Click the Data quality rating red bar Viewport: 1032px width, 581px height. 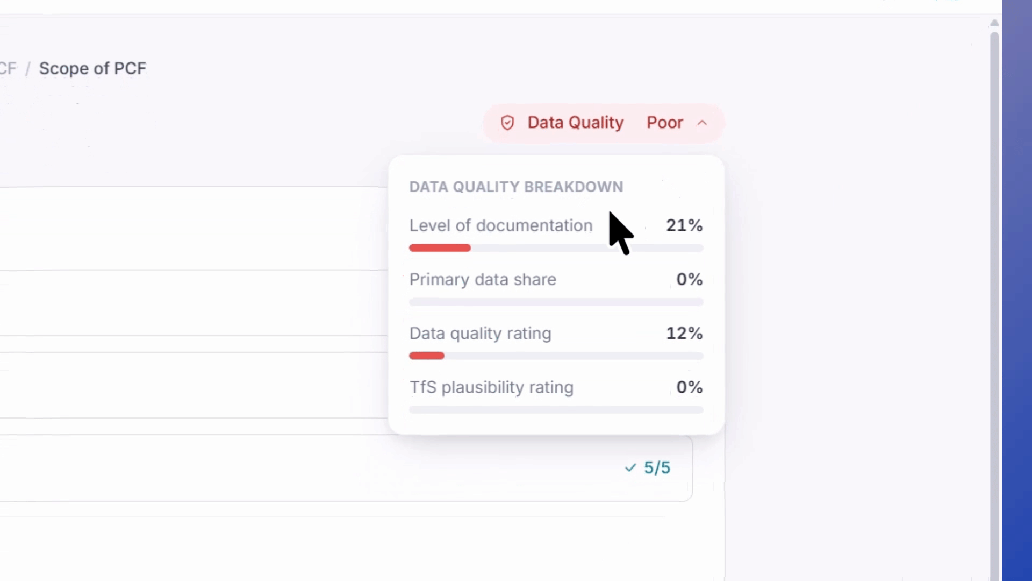[427, 356]
